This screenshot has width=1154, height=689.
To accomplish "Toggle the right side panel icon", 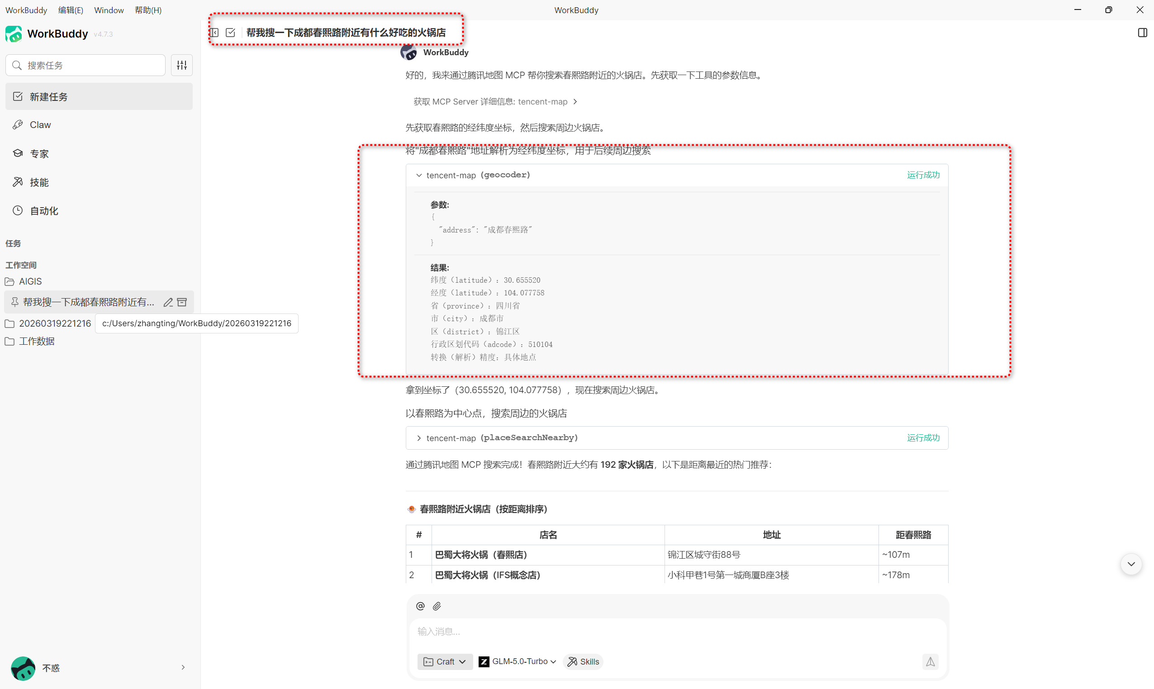I will pyautogui.click(x=1142, y=33).
